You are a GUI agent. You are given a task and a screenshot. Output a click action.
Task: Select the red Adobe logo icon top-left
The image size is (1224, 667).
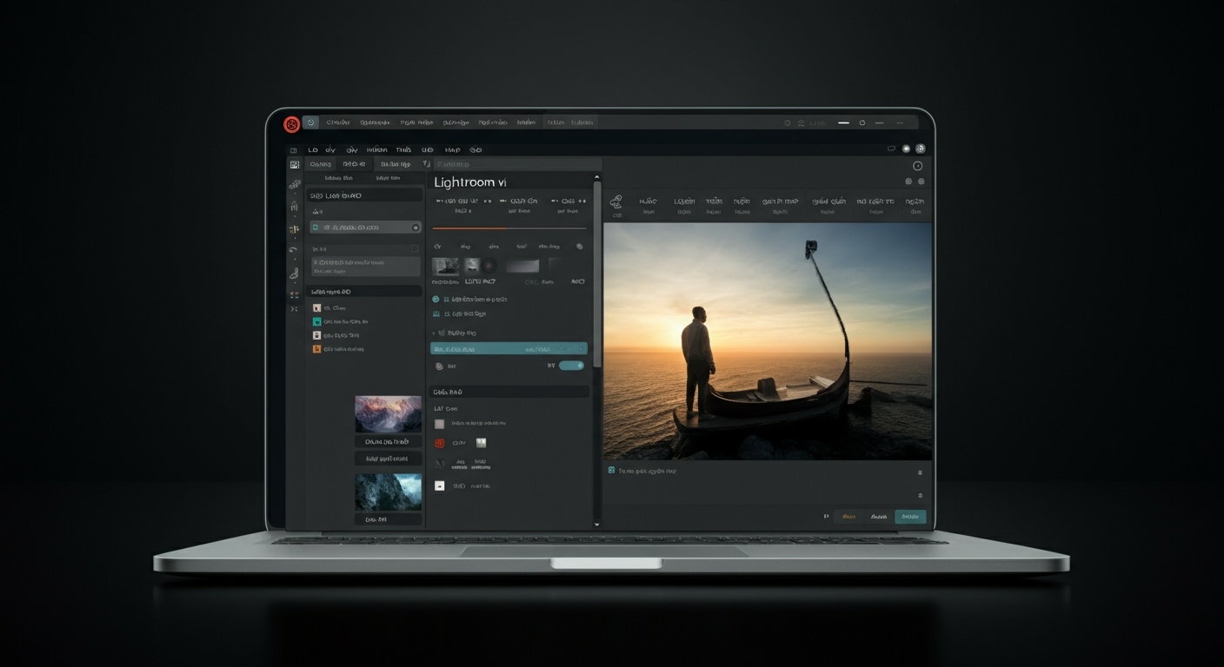[292, 123]
